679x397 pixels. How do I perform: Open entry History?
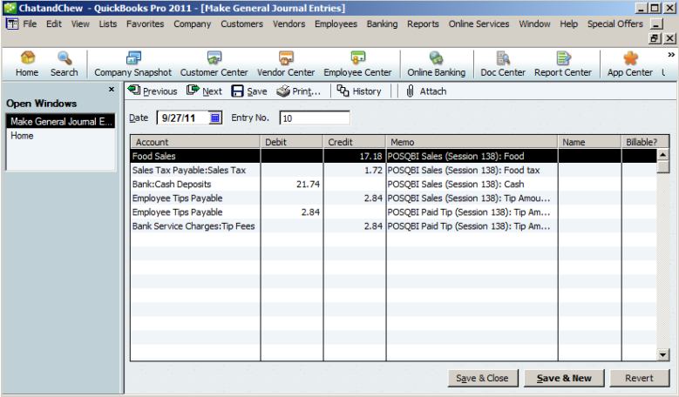pyautogui.click(x=359, y=91)
